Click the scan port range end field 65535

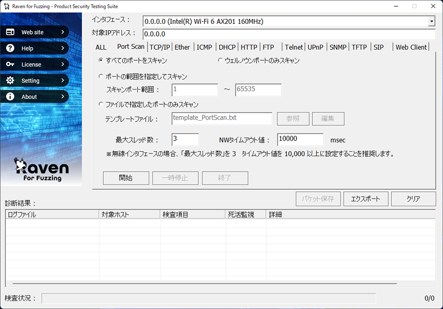coord(258,90)
